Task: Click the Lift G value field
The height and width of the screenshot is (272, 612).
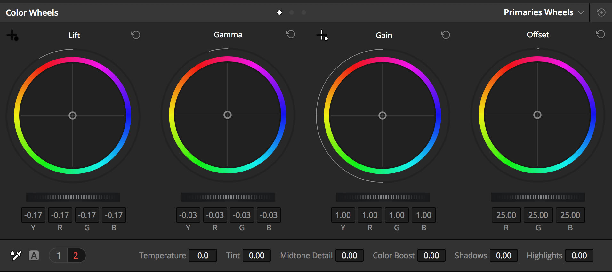Action: pyautogui.click(x=87, y=215)
